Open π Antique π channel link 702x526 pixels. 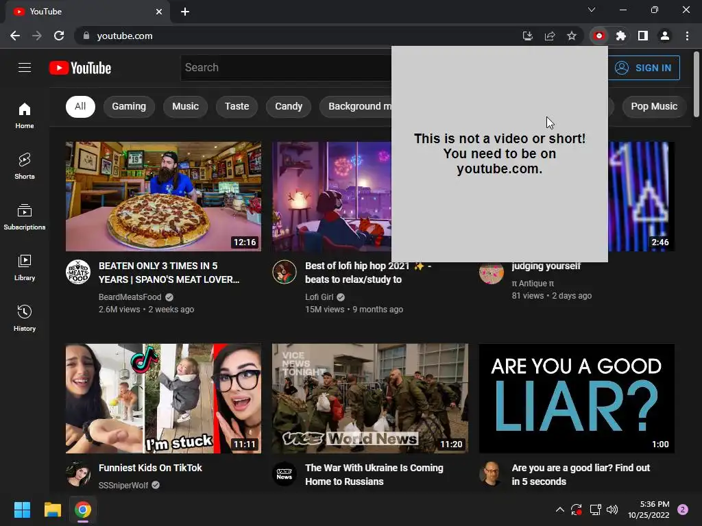point(533,283)
